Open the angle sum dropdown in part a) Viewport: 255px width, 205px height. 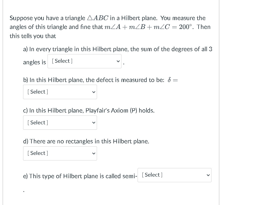(x=84, y=61)
